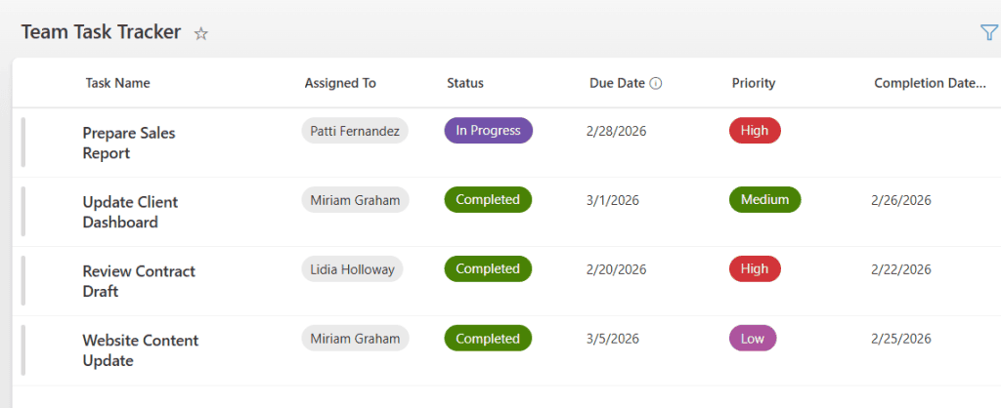
Task: Open the Assigned To column header menu
Action: point(340,83)
